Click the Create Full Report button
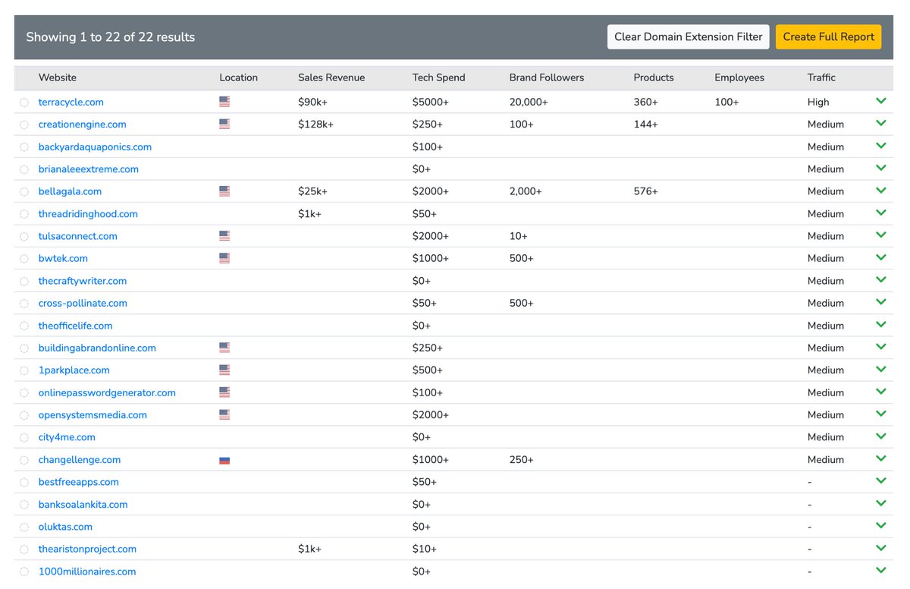910x589 pixels. click(829, 36)
